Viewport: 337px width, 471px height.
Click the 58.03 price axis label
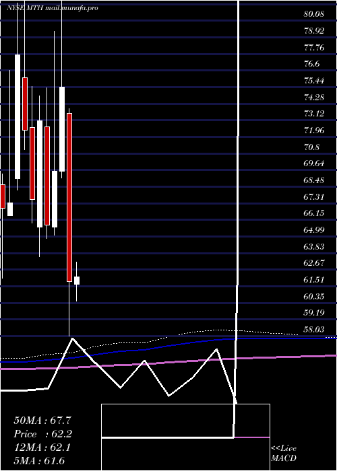(x=314, y=330)
